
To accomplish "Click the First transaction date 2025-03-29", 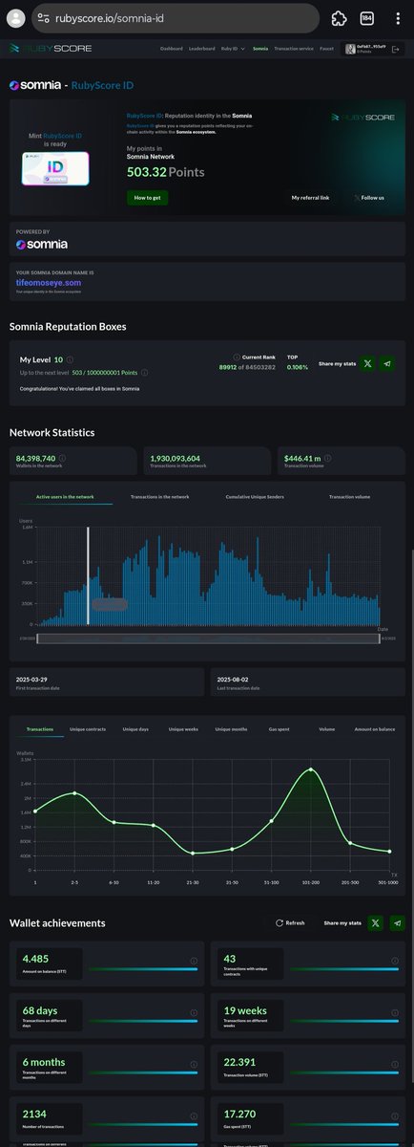I will click(105, 682).
